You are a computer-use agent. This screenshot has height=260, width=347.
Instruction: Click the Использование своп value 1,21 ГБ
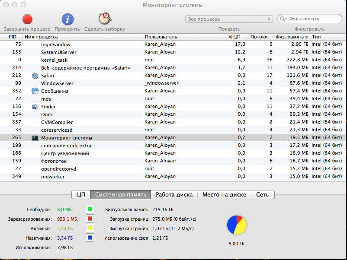tap(160, 238)
